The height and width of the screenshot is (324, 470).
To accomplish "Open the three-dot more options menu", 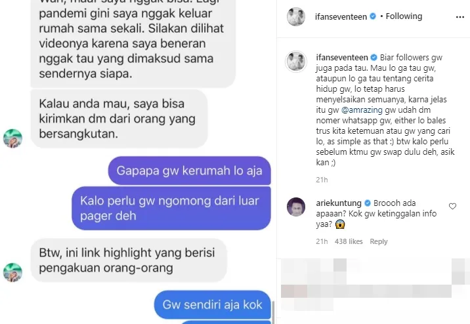I will click(459, 17).
